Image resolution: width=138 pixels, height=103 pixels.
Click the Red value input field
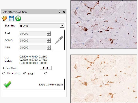point(33,34)
